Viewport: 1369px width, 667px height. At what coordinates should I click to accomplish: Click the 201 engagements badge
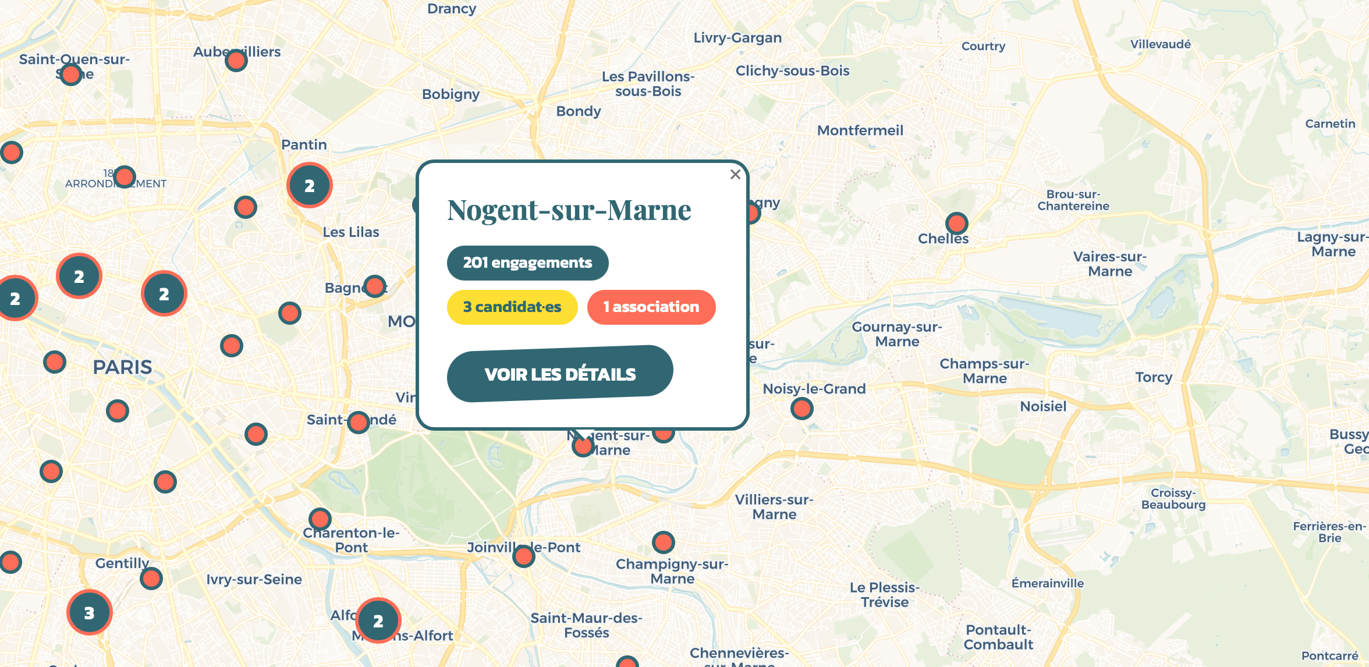tap(527, 262)
